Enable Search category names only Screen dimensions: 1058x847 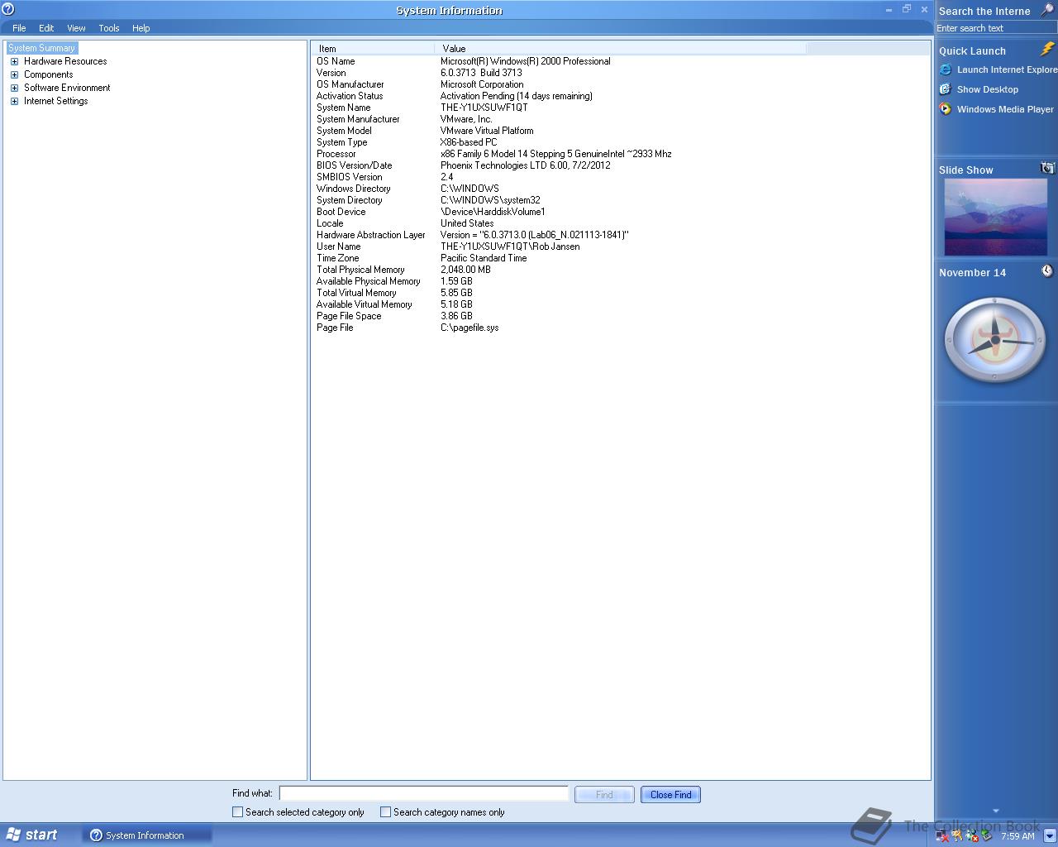tap(385, 812)
